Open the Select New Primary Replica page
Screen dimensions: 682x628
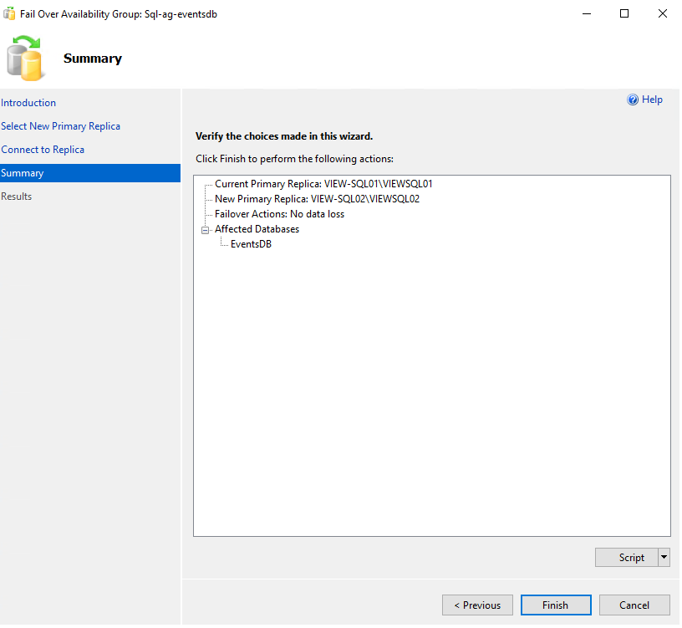click(60, 126)
